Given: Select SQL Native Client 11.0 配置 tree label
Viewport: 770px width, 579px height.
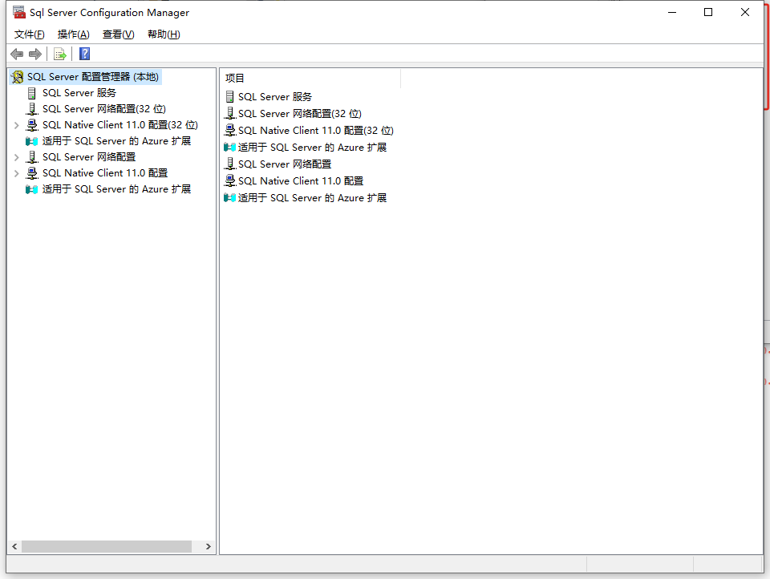Looking at the screenshot, I should click(x=105, y=173).
